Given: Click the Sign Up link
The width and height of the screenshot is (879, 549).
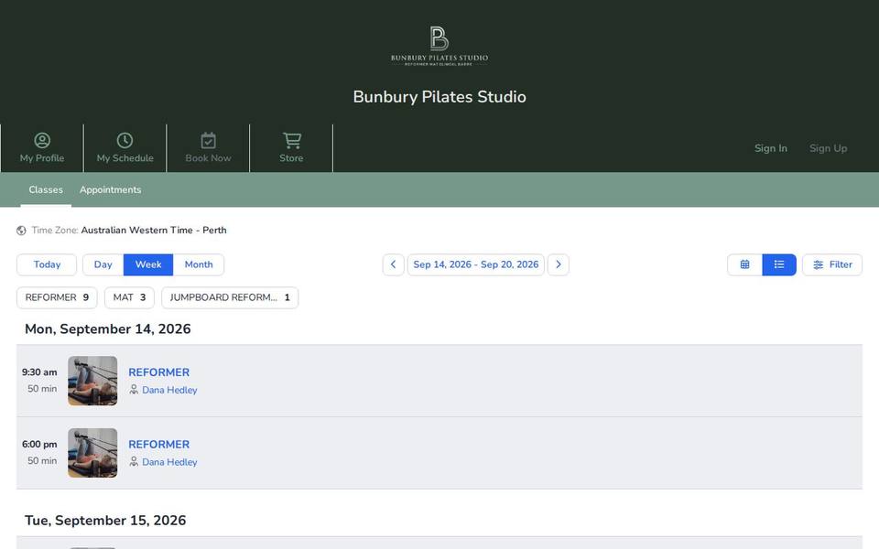Looking at the screenshot, I should 828,148.
